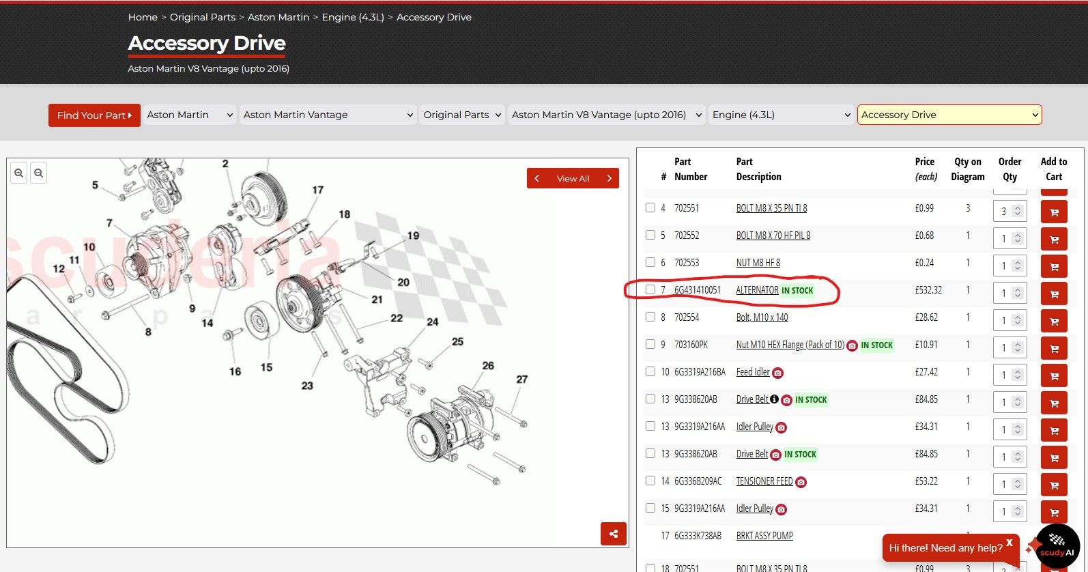Viewport: 1088px width, 572px height.
Task: Open the Aston Martin Vantage model dropdown
Action: pyautogui.click(x=328, y=115)
